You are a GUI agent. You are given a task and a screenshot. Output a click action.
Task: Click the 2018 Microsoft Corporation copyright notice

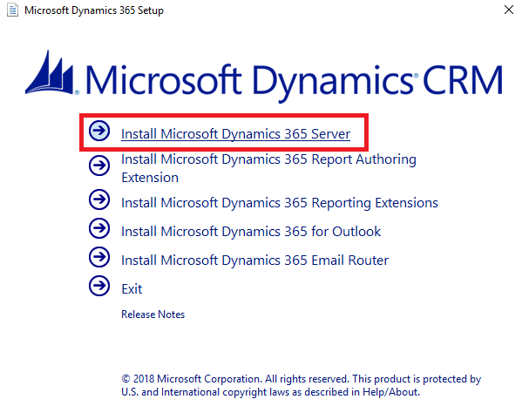pyautogui.click(x=302, y=385)
